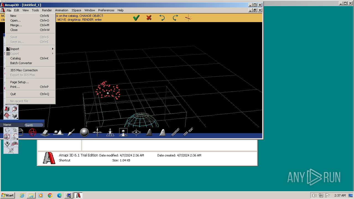Screen dimensions: 354x199
Task: Click the cyan wireframe dome object
Action: tap(141, 120)
